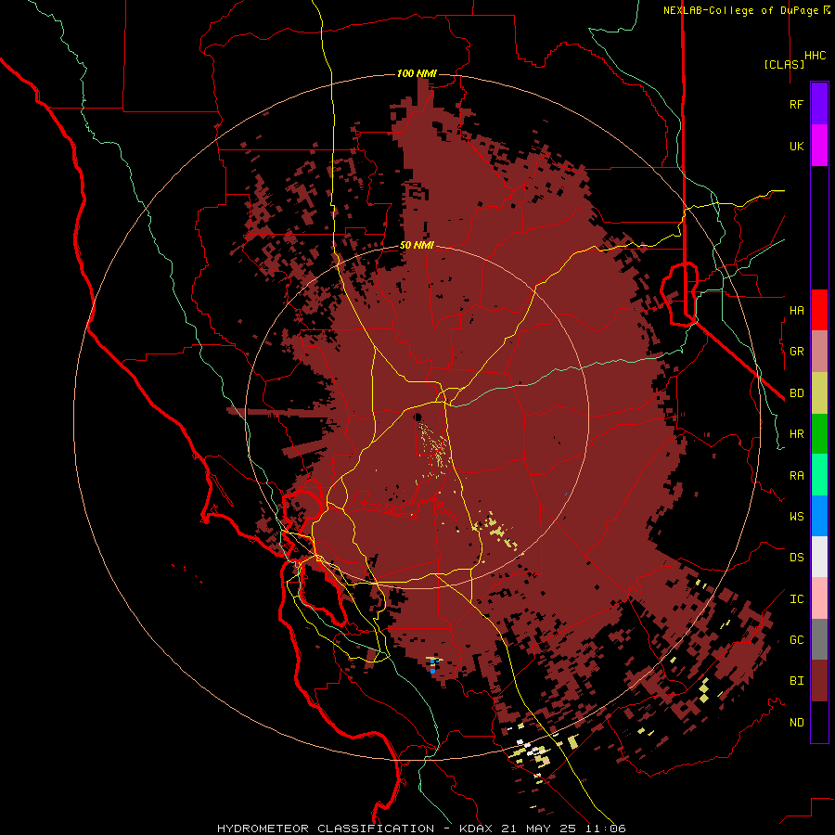Pick the RA light-green legend swatch

point(819,475)
